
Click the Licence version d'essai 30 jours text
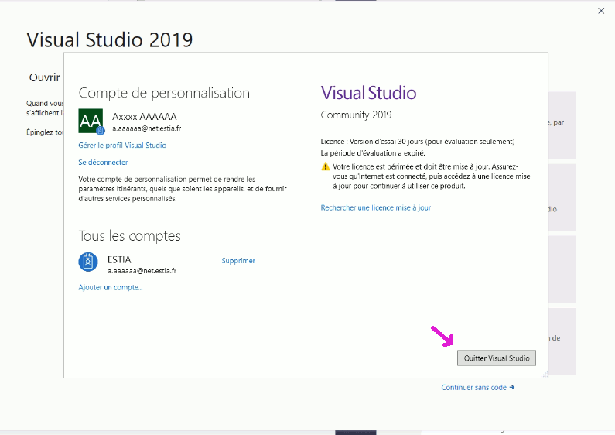click(418, 142)
